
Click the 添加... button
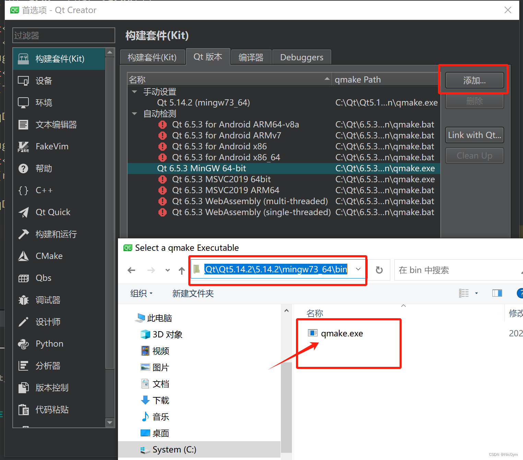pos(474,80)
